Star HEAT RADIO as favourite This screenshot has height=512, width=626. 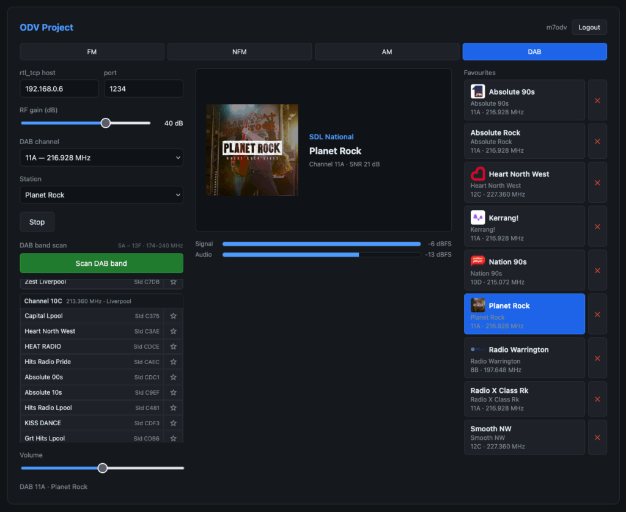(173, 346)
